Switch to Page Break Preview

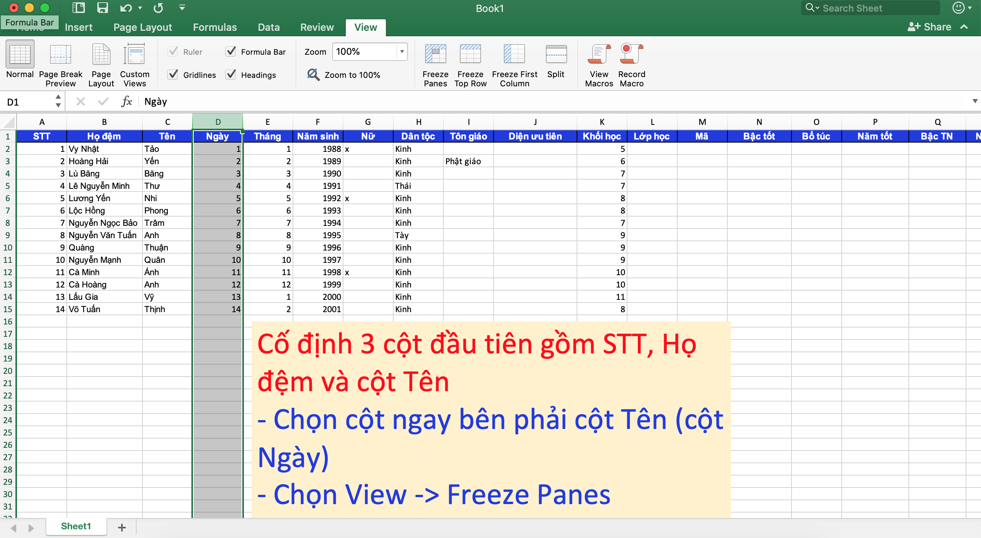tap(61, 54)
